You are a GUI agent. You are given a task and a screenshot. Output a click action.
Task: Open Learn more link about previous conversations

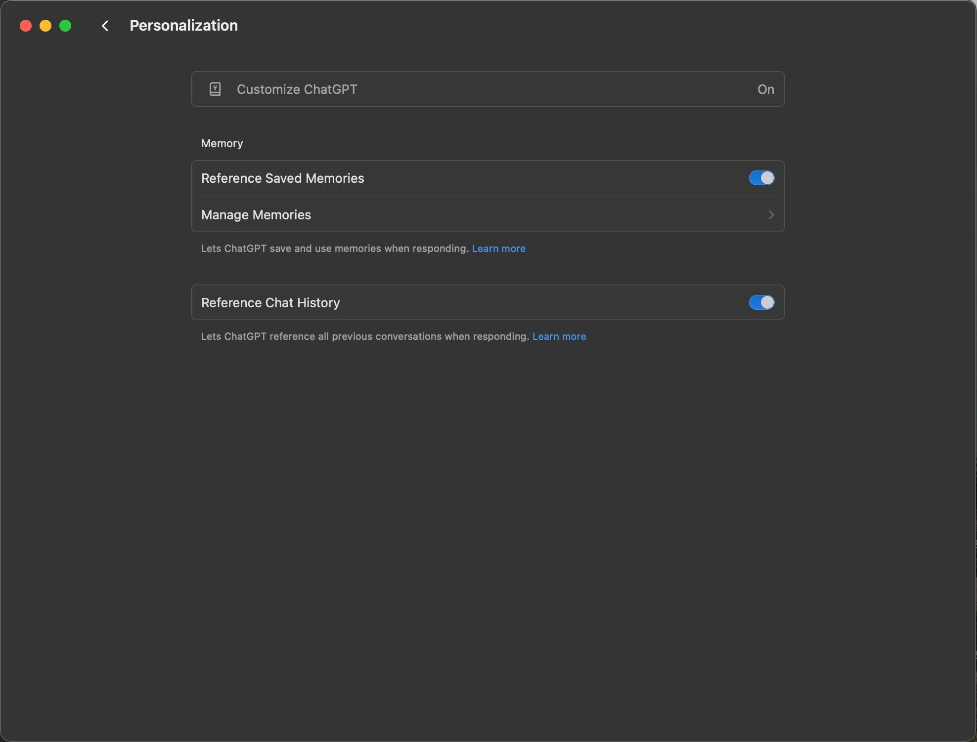pyautogui.click(x=559, y=336)
